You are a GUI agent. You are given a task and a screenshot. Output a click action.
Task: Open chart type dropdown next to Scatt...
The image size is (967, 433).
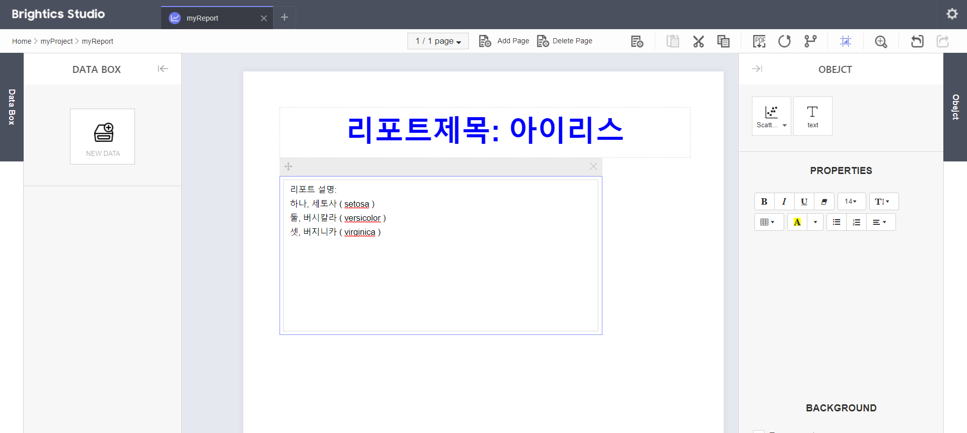point(785,125)
